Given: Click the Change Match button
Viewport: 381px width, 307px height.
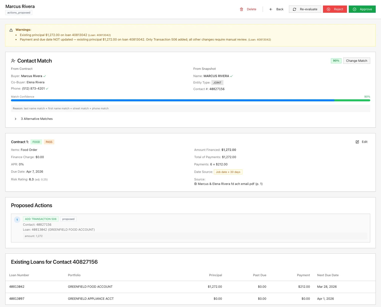Looking at the screenshot, I should (x=356, y=61).
